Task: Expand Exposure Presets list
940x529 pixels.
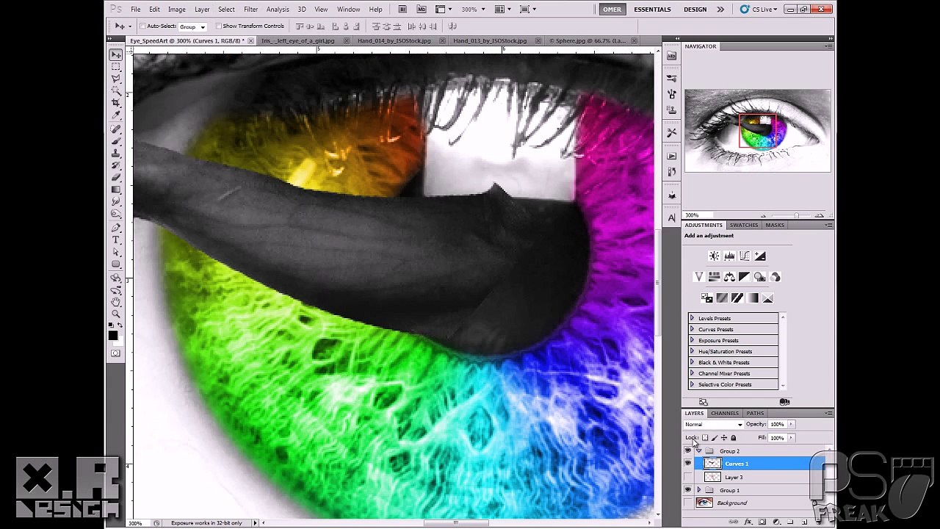Action: pyautogui.click(x=692, y=340)
